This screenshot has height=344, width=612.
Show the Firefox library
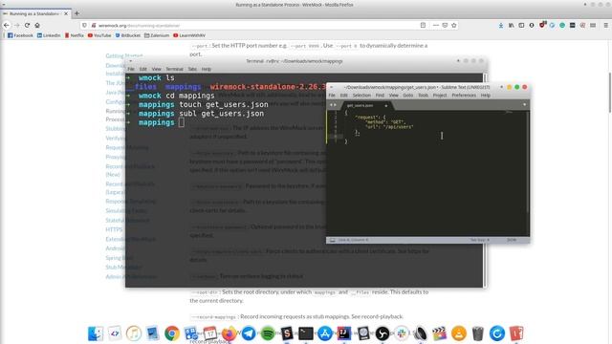pyautogui.click(x=511, y=25)
